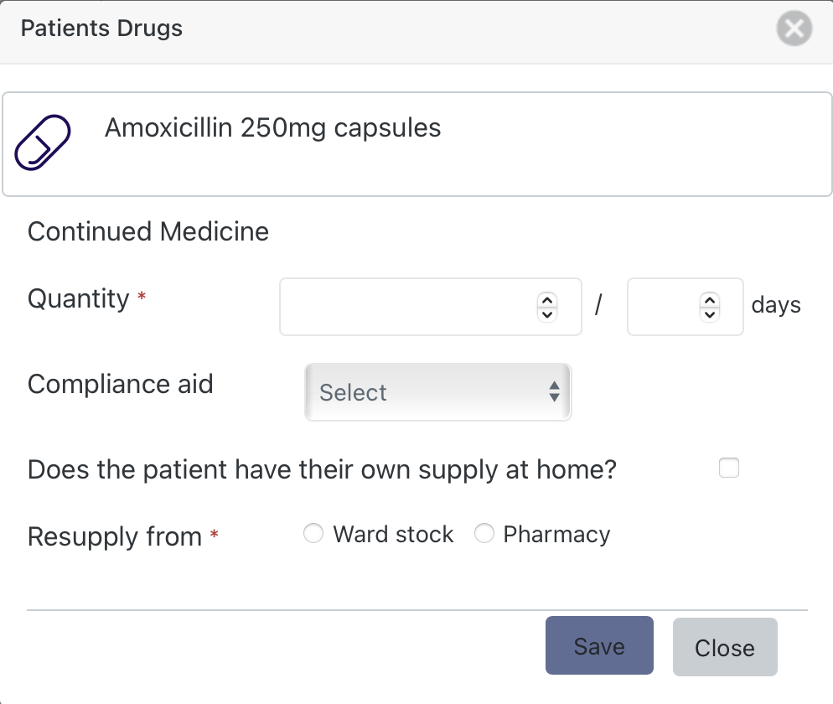Image resolution: width=833 pixels, height=704 pixels.
Task: Increment Quantity with the up stepper arrow
Action: coord(546,300)
